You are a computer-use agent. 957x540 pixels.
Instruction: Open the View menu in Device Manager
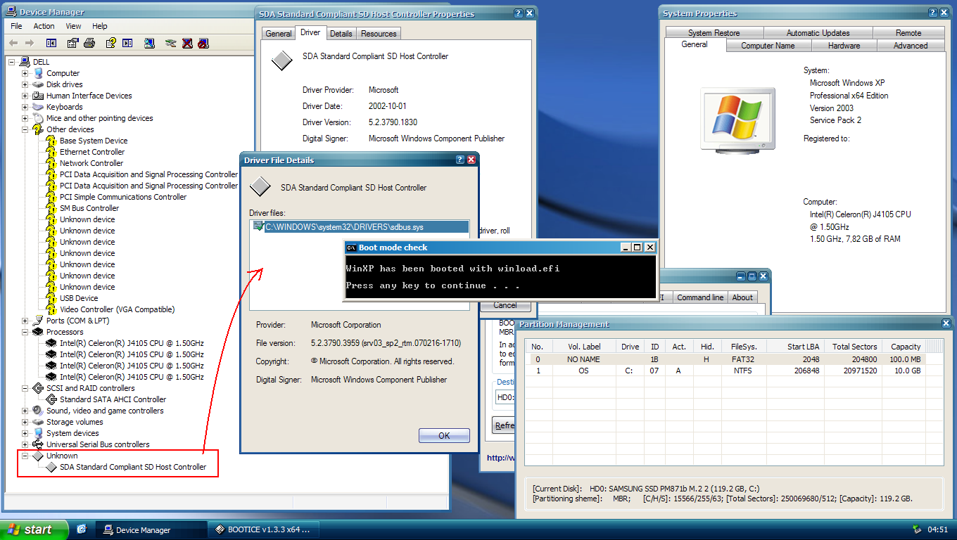(74, 26)
